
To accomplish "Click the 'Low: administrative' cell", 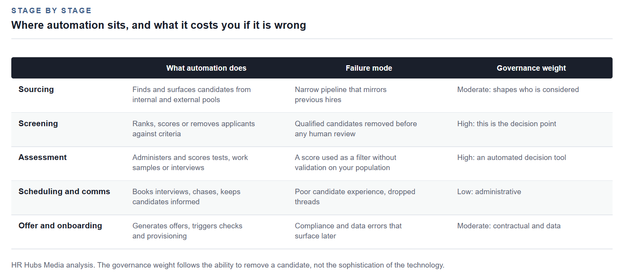I will coord(489,192).
